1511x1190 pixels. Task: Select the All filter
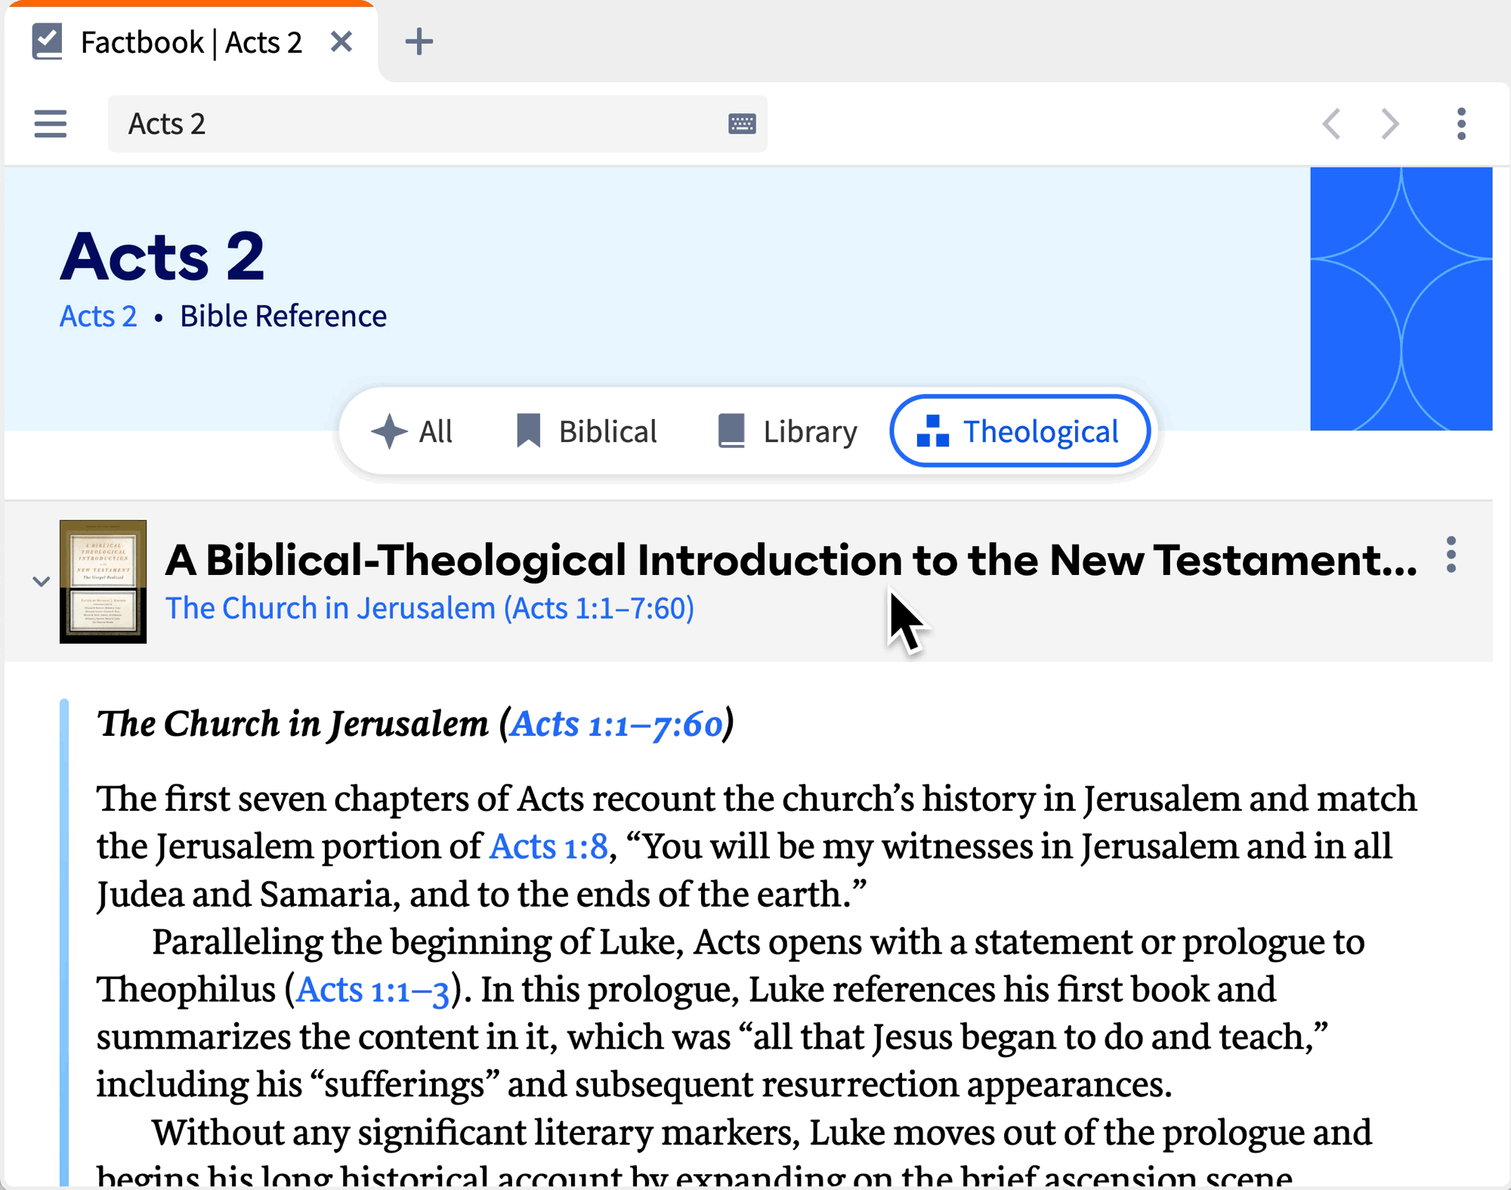[x=412, y=431]
